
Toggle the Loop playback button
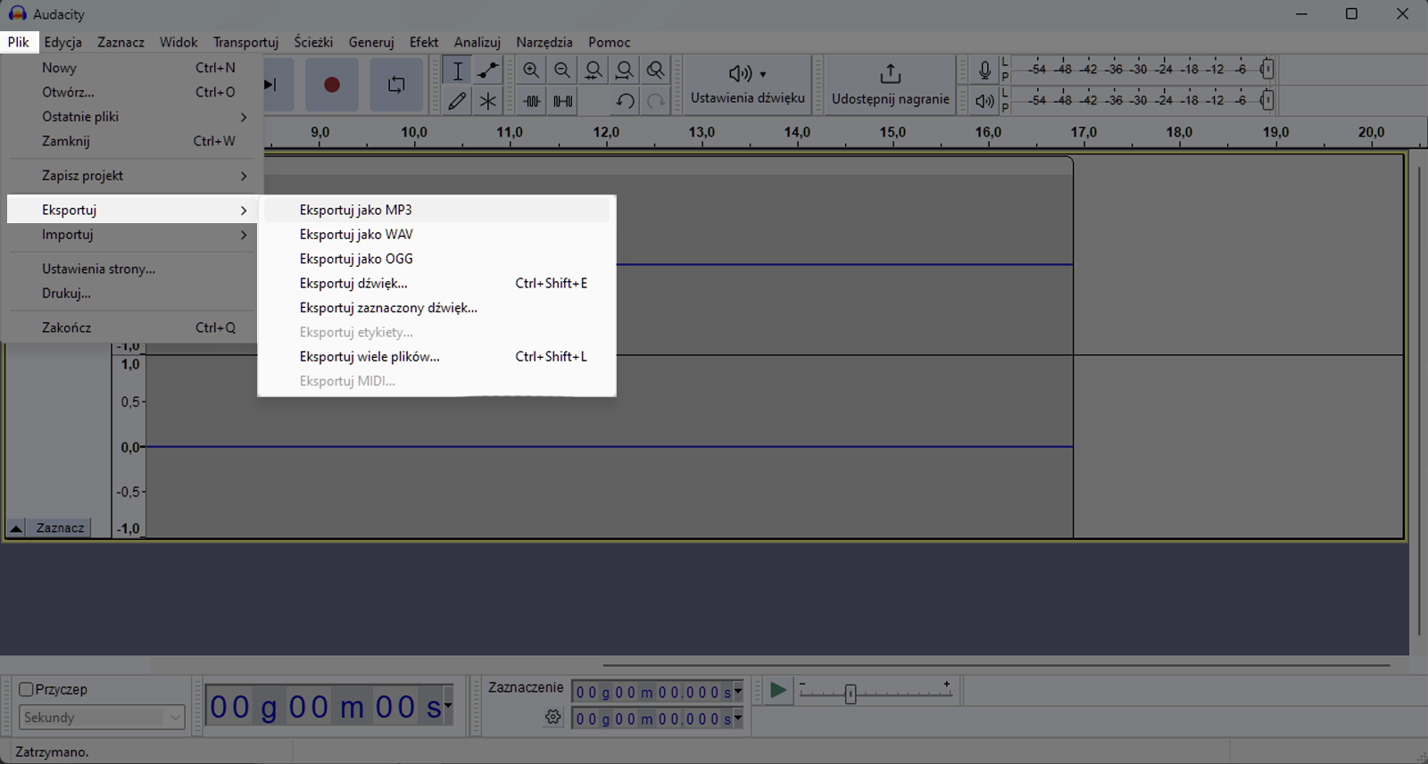pos(396,85)
